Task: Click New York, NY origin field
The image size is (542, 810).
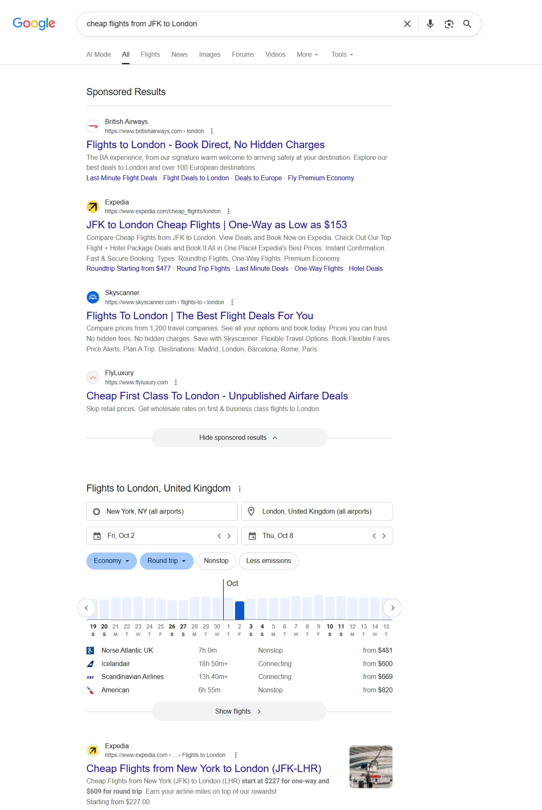Action: point(162,512)
